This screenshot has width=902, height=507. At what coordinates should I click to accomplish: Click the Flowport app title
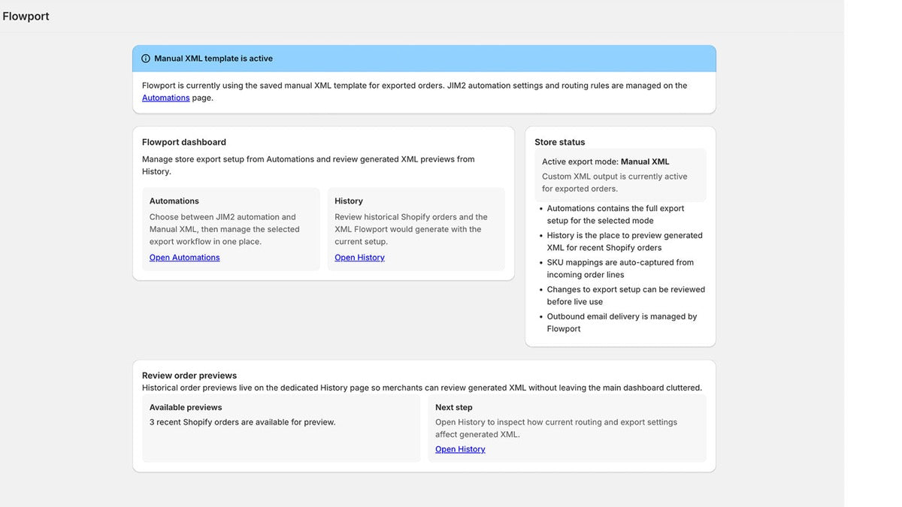(x=26, y=16)
